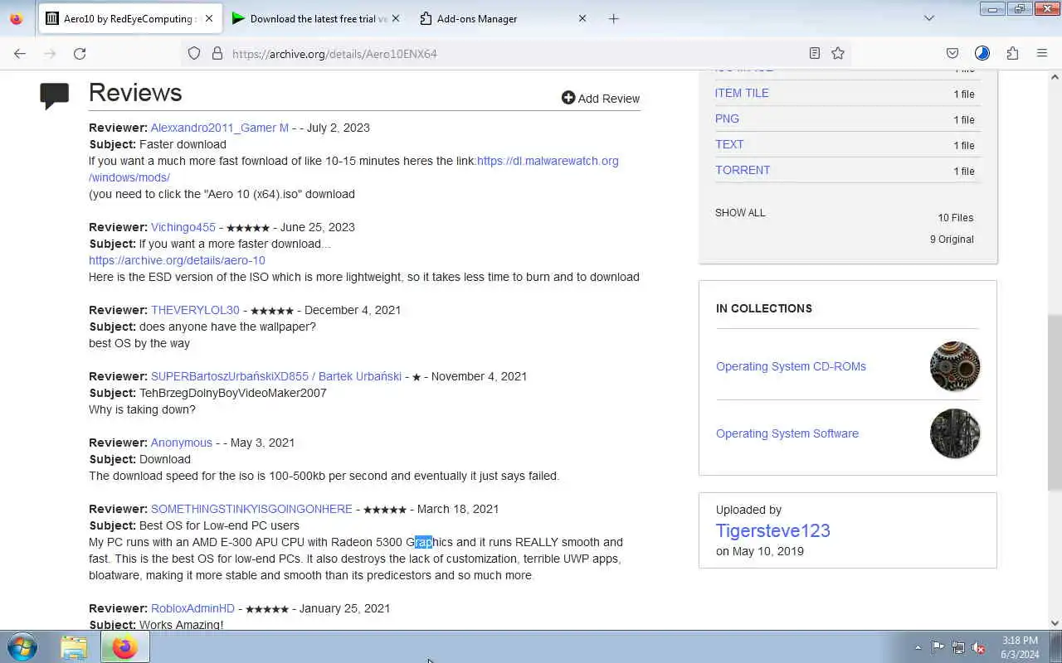Screen dimensions: 1062x663
Task: Open the tracking protection shield icon
Action: (x=194, y=53)
